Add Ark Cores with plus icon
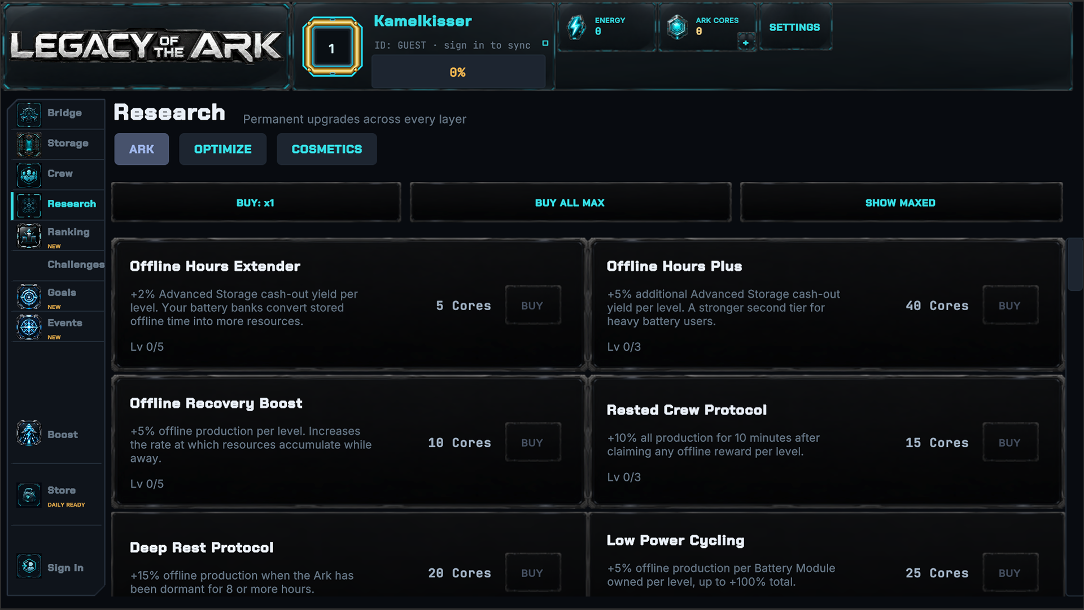Viewport: 1084px width, 610px height. point(746,43)
